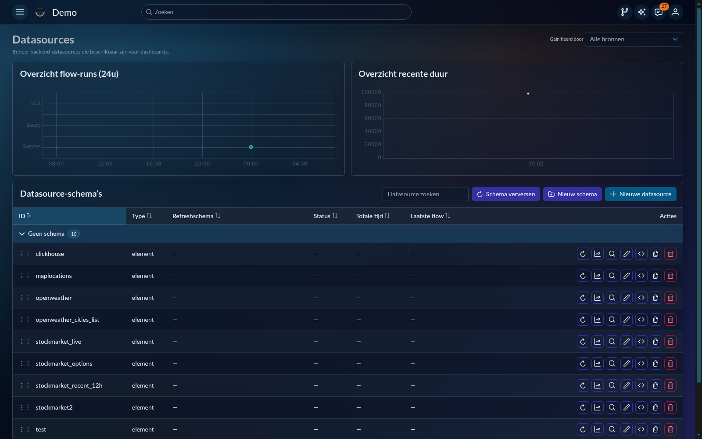Viewport: 702px width, 439px height.
Task: Select the stockmarket_live row name
Action: click(x=58, y=342)
